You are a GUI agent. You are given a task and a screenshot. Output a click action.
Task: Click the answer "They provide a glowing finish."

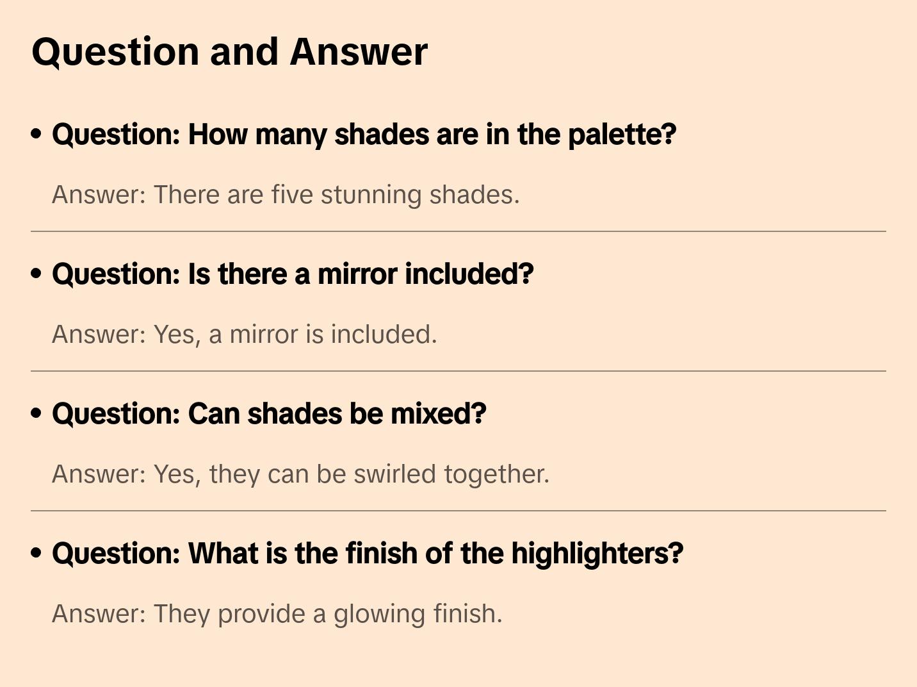[277, 614]
